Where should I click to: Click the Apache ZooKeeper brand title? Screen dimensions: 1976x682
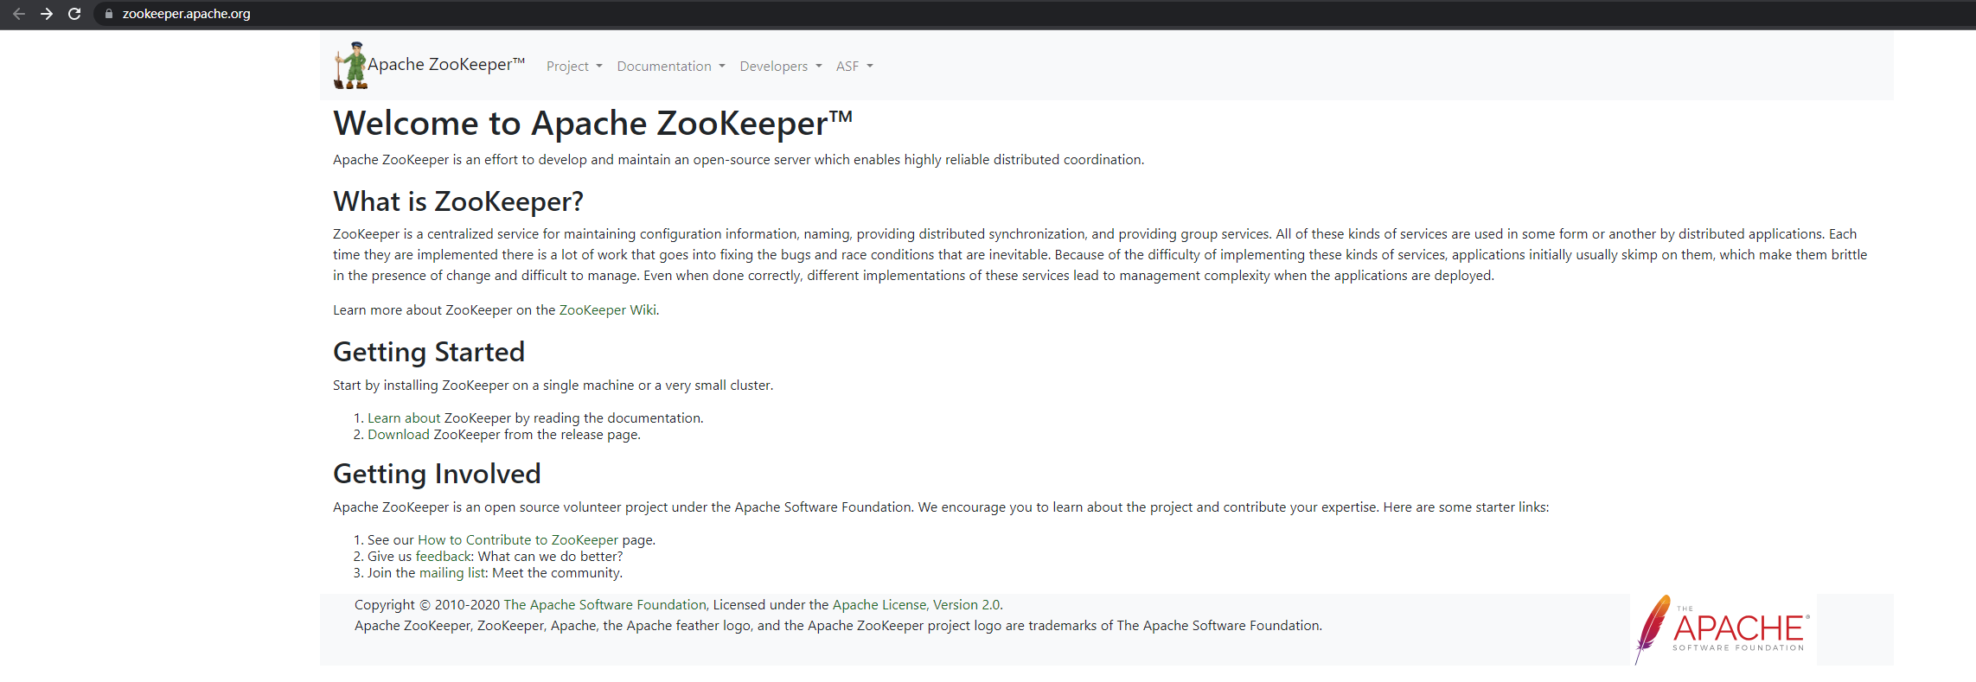(445, 65)
